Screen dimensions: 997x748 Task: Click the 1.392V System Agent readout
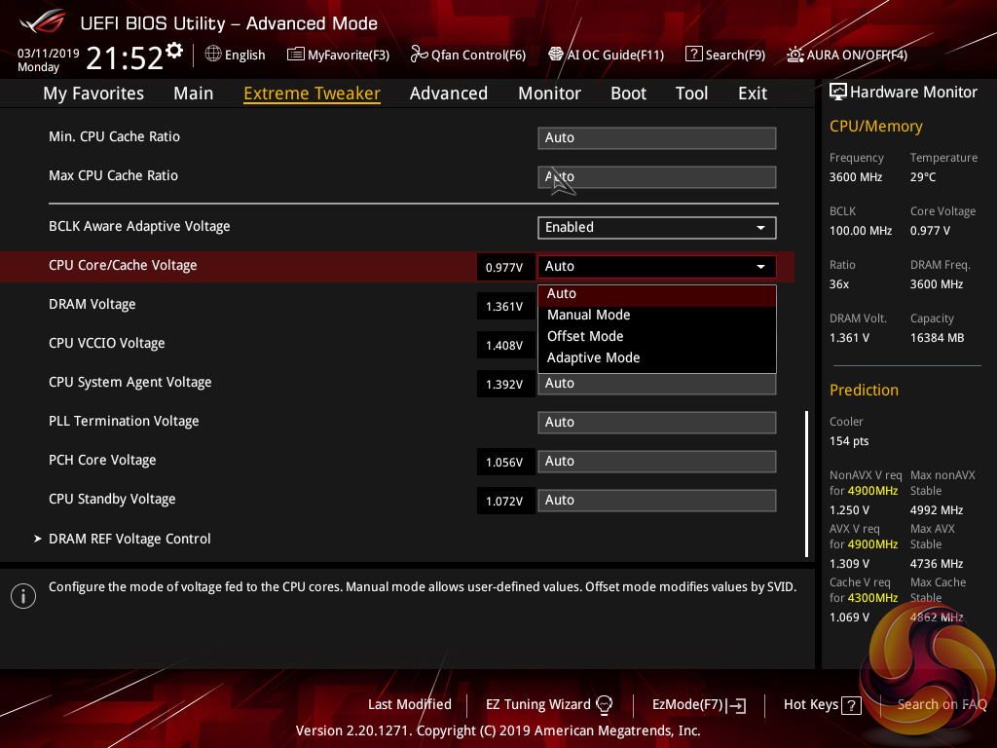tap(505, 384)
